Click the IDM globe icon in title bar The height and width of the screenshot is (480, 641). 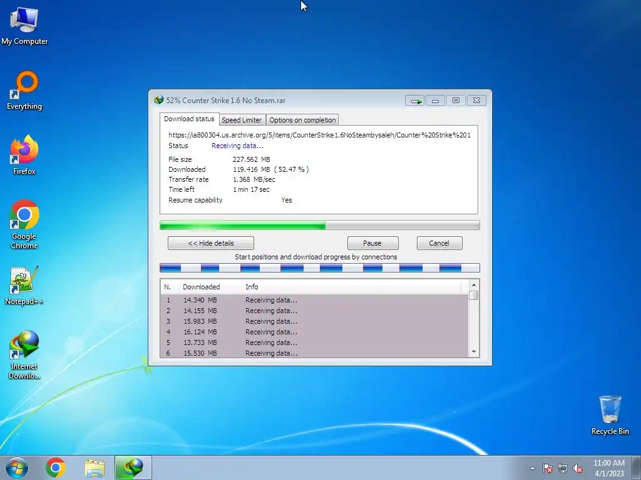coord(158,100)
